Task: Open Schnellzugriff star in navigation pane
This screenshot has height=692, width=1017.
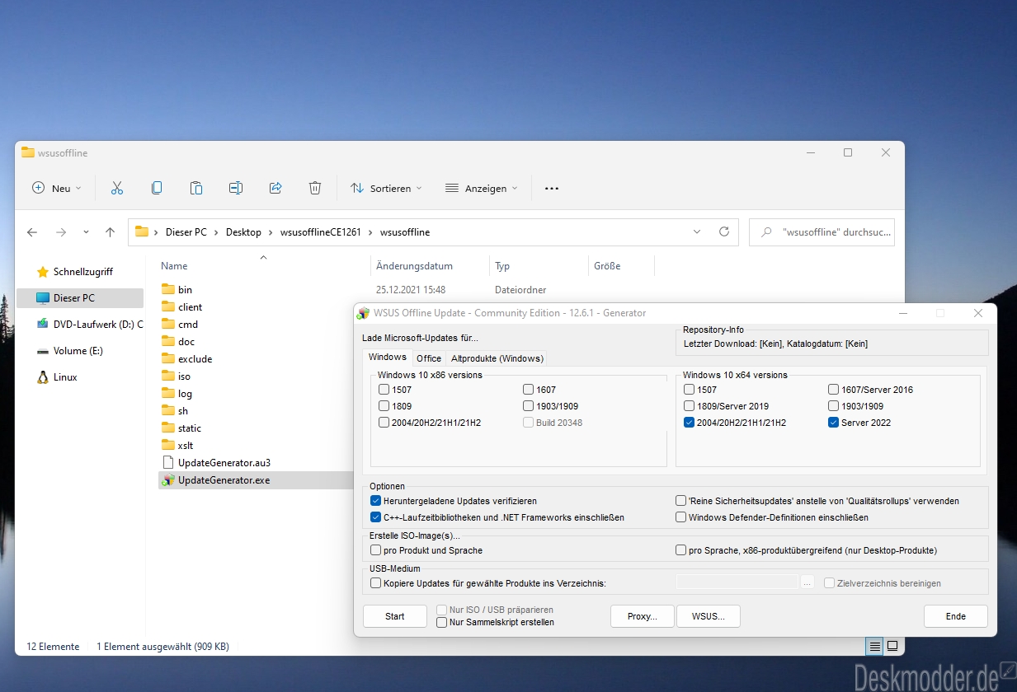Action: click(43, 272)
